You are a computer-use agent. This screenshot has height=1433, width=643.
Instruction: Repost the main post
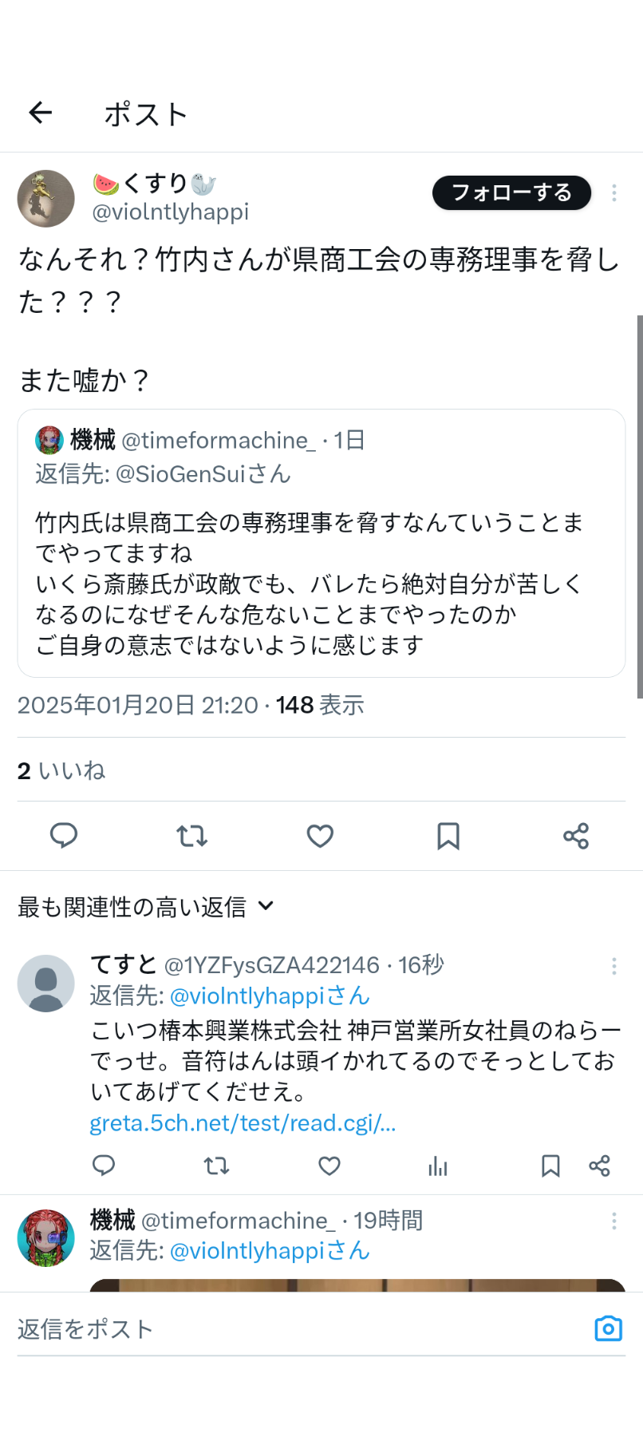coord(191,836)
